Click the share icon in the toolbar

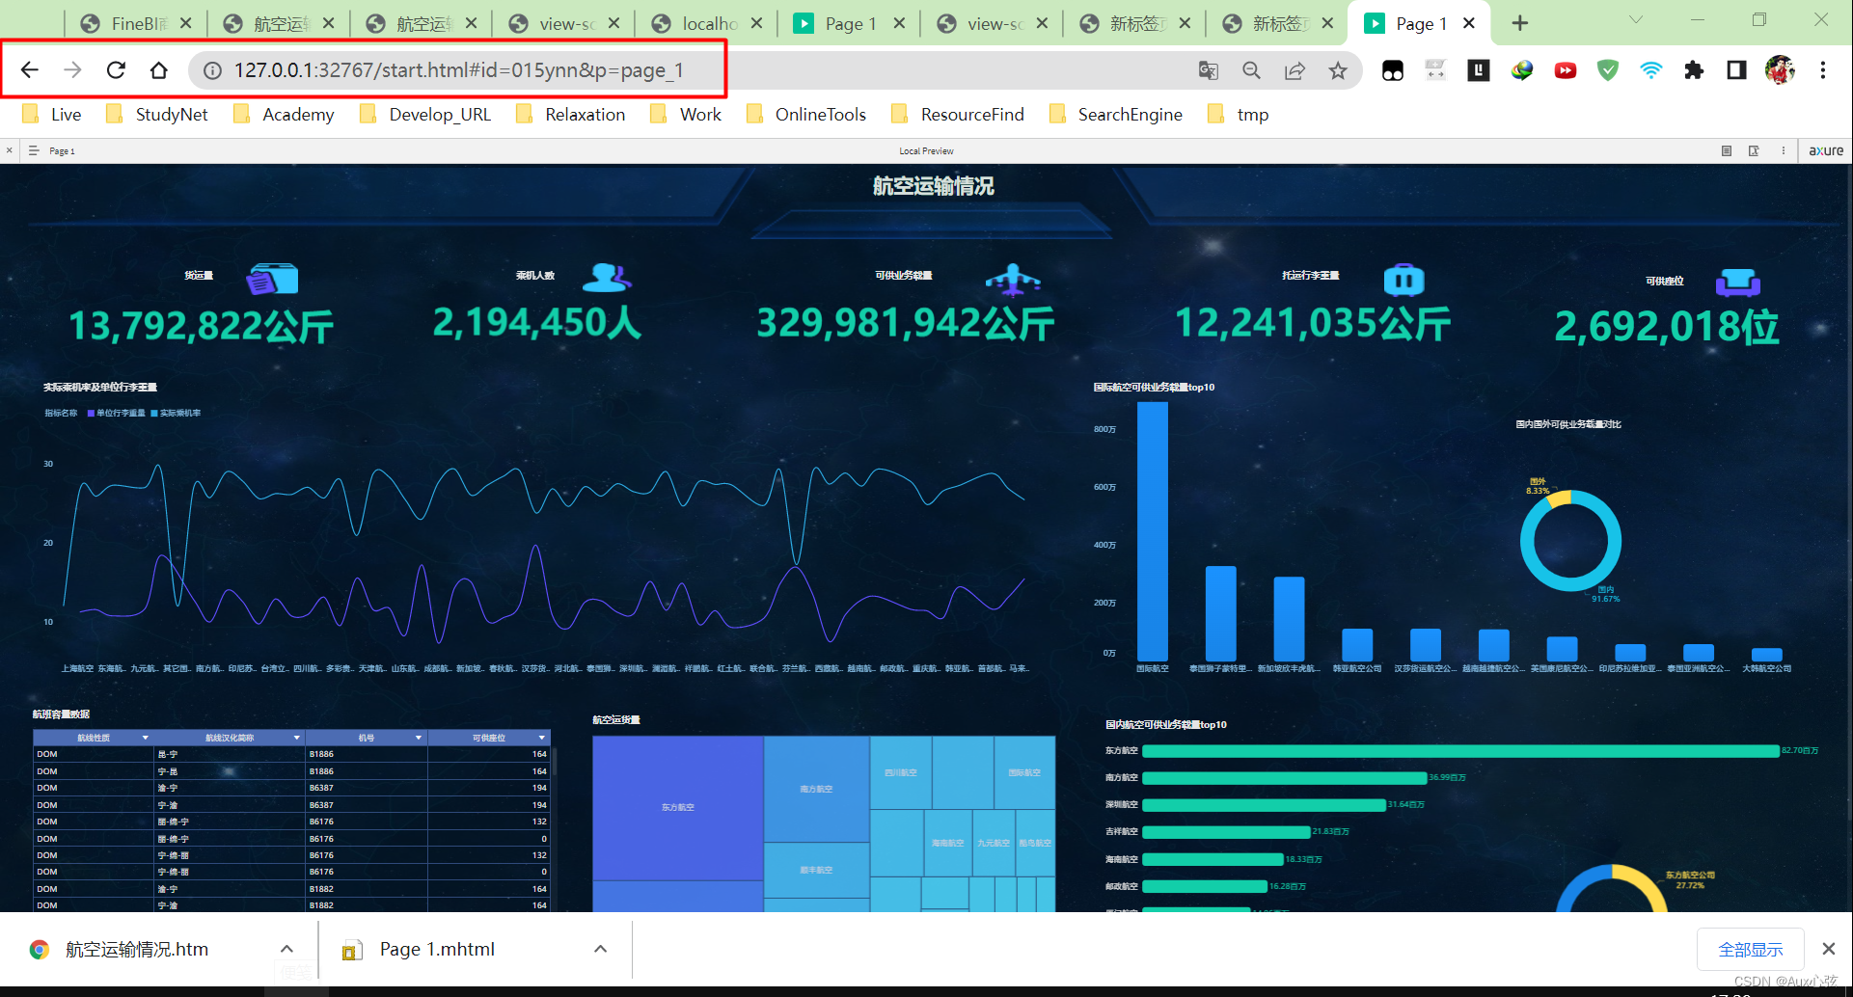click(x=1295, y=69)
